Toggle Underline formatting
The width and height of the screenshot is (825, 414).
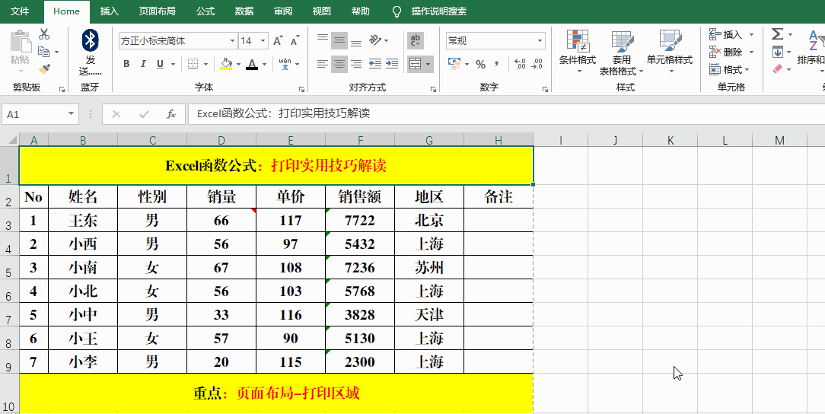(159, 64)
